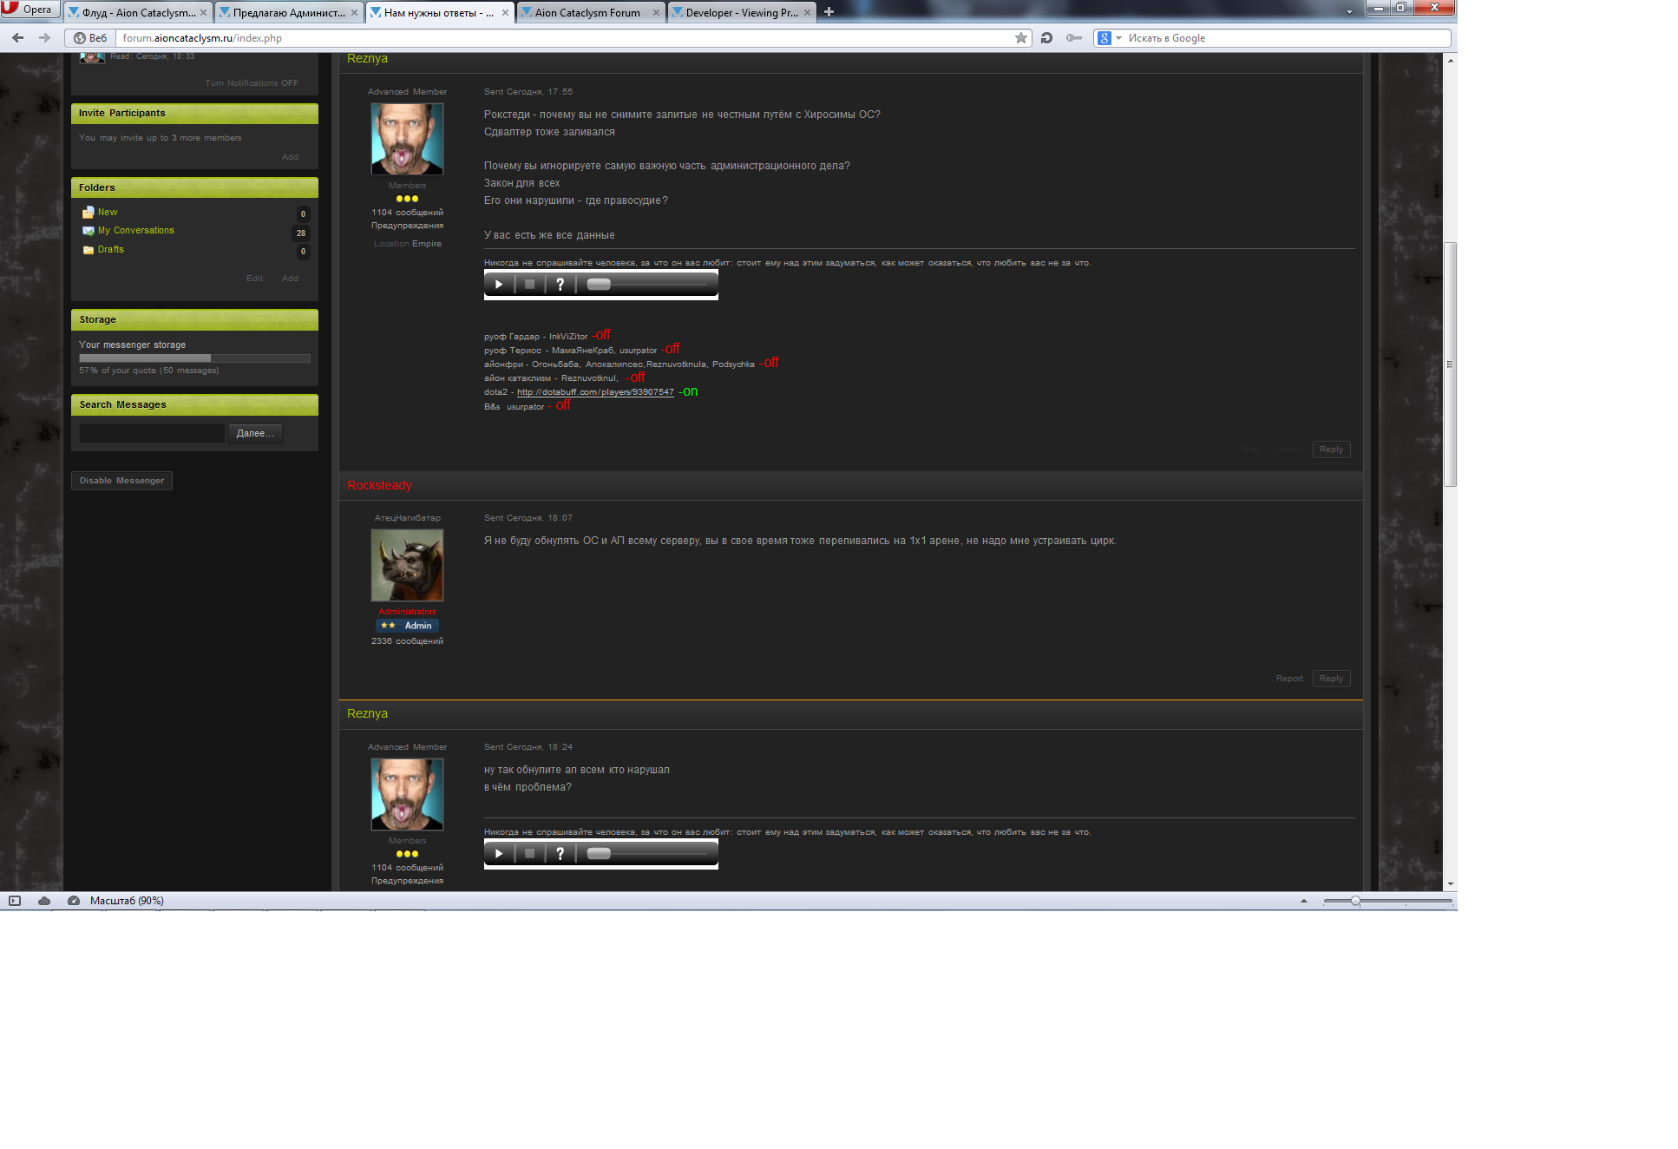The width and height of the screenshot is (1678, 1149).
Task: Click the question mark on audio player
Action: coord(560,285)
